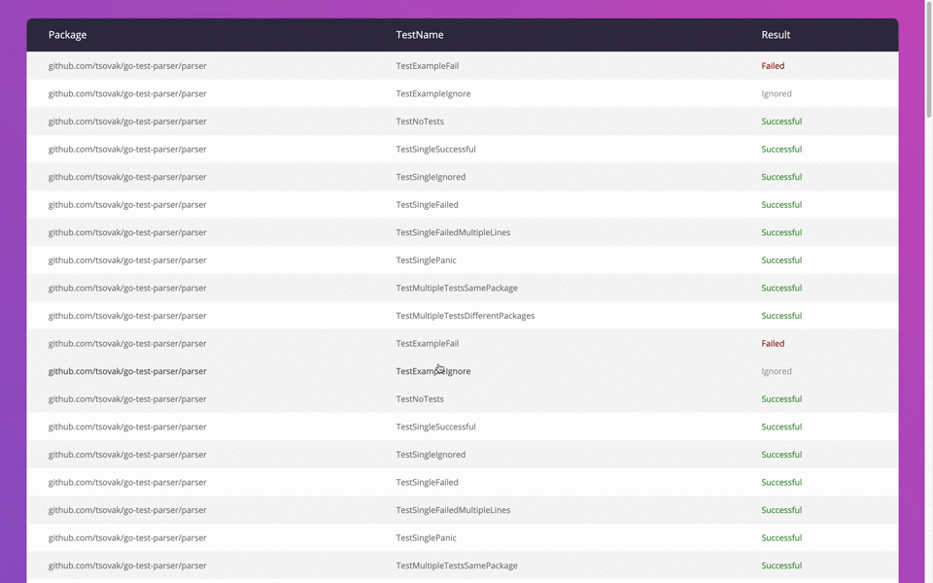Click Ignored result in the bold highlighted row

pyautogui.click(x=776, y=371)
